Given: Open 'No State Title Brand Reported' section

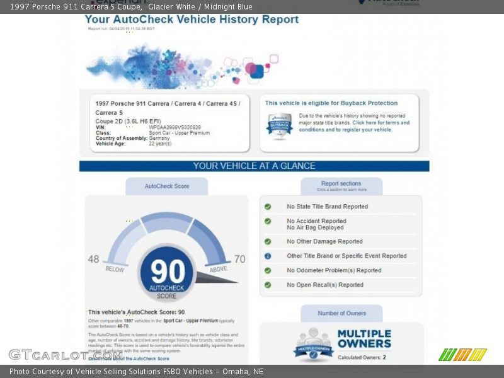Looking at the screenshot, I should point(327,207).
